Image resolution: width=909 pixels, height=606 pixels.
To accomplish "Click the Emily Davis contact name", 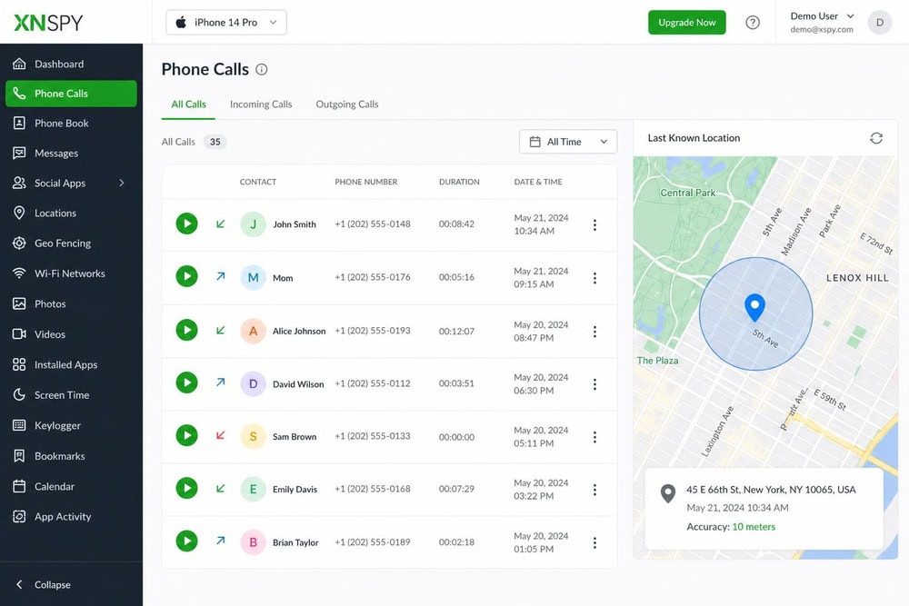I will tap(295, 490).
